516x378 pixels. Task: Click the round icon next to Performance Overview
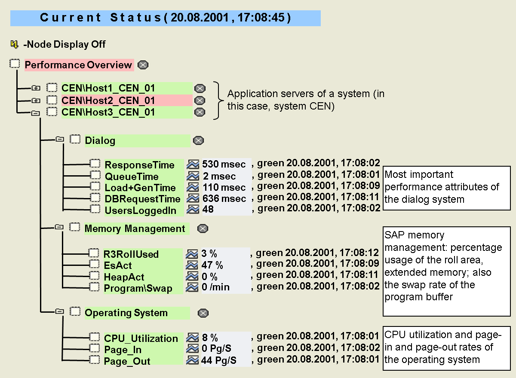[x=143, y=65]
